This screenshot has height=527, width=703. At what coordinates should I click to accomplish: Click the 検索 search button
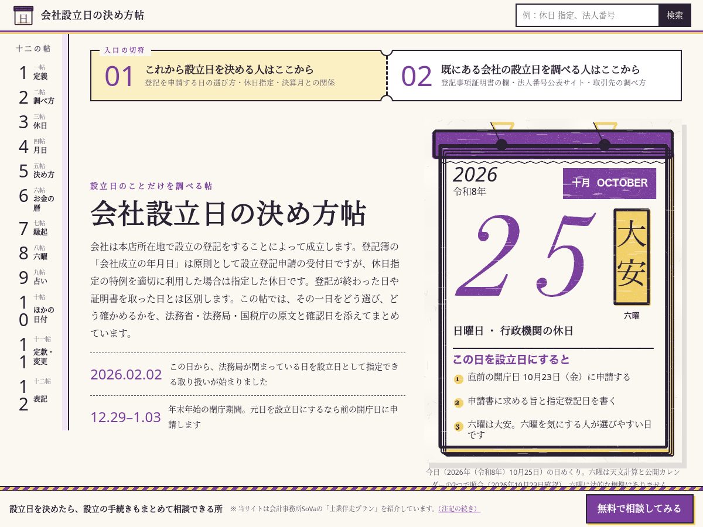(x=675, y=15)
